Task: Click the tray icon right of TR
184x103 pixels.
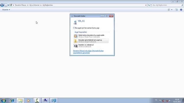Action: [x=160, y=100]
